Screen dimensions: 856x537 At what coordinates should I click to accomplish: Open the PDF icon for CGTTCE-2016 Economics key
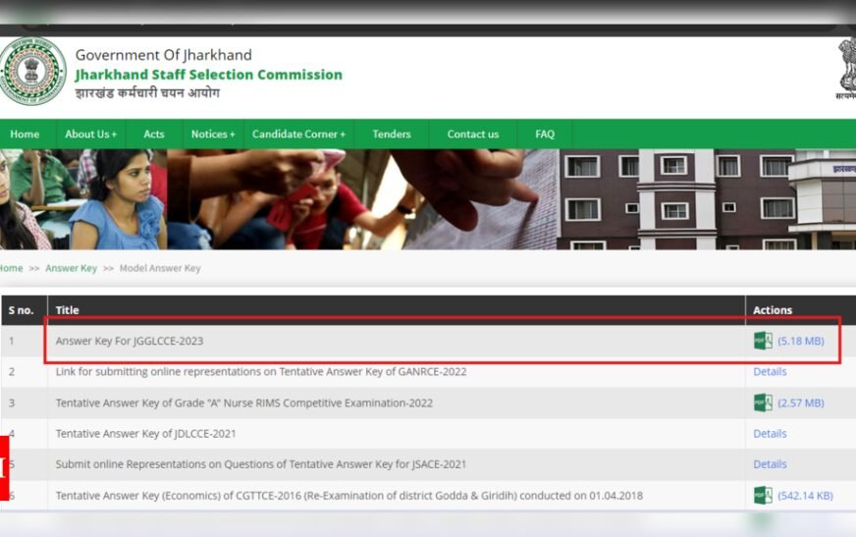pos(763,496)
